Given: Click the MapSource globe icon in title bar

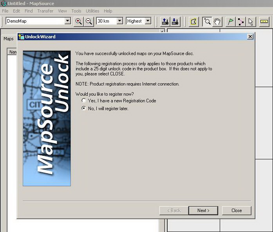Looking at the screenshot, I should (x=4, y=3).
